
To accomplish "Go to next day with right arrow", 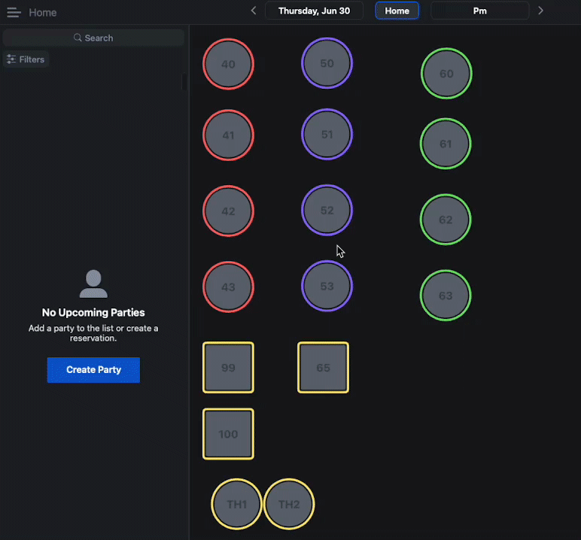I will (540, 11).
